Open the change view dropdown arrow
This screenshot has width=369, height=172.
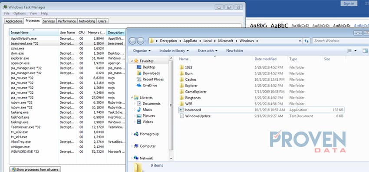(356, 50)
